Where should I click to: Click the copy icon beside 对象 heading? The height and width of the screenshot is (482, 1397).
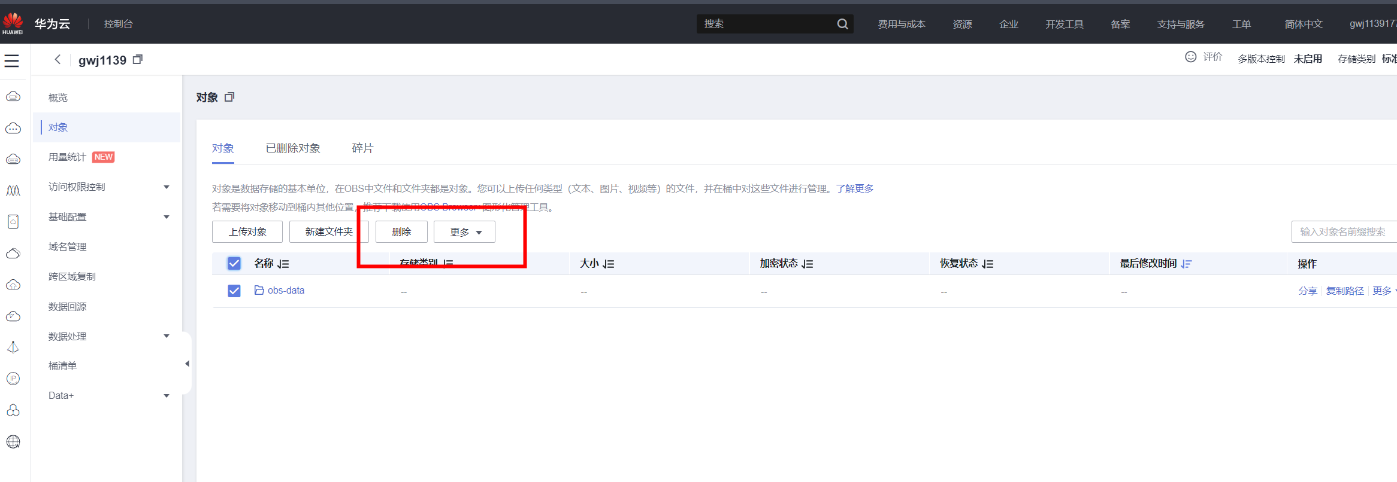click(229, 97)
